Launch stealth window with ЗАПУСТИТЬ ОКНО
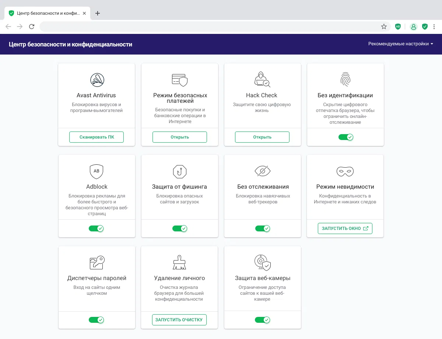This screenshot has width=442, height=339. (345, 228)
